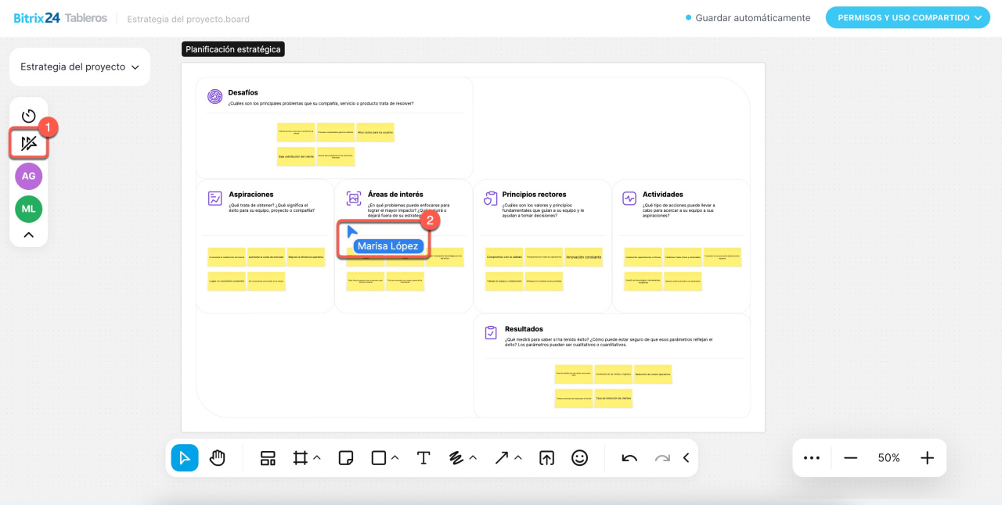Toggle collaborator cursors visibility icon
The height and width of the screenshot is (505, 1002).
[x=29, y=143]
